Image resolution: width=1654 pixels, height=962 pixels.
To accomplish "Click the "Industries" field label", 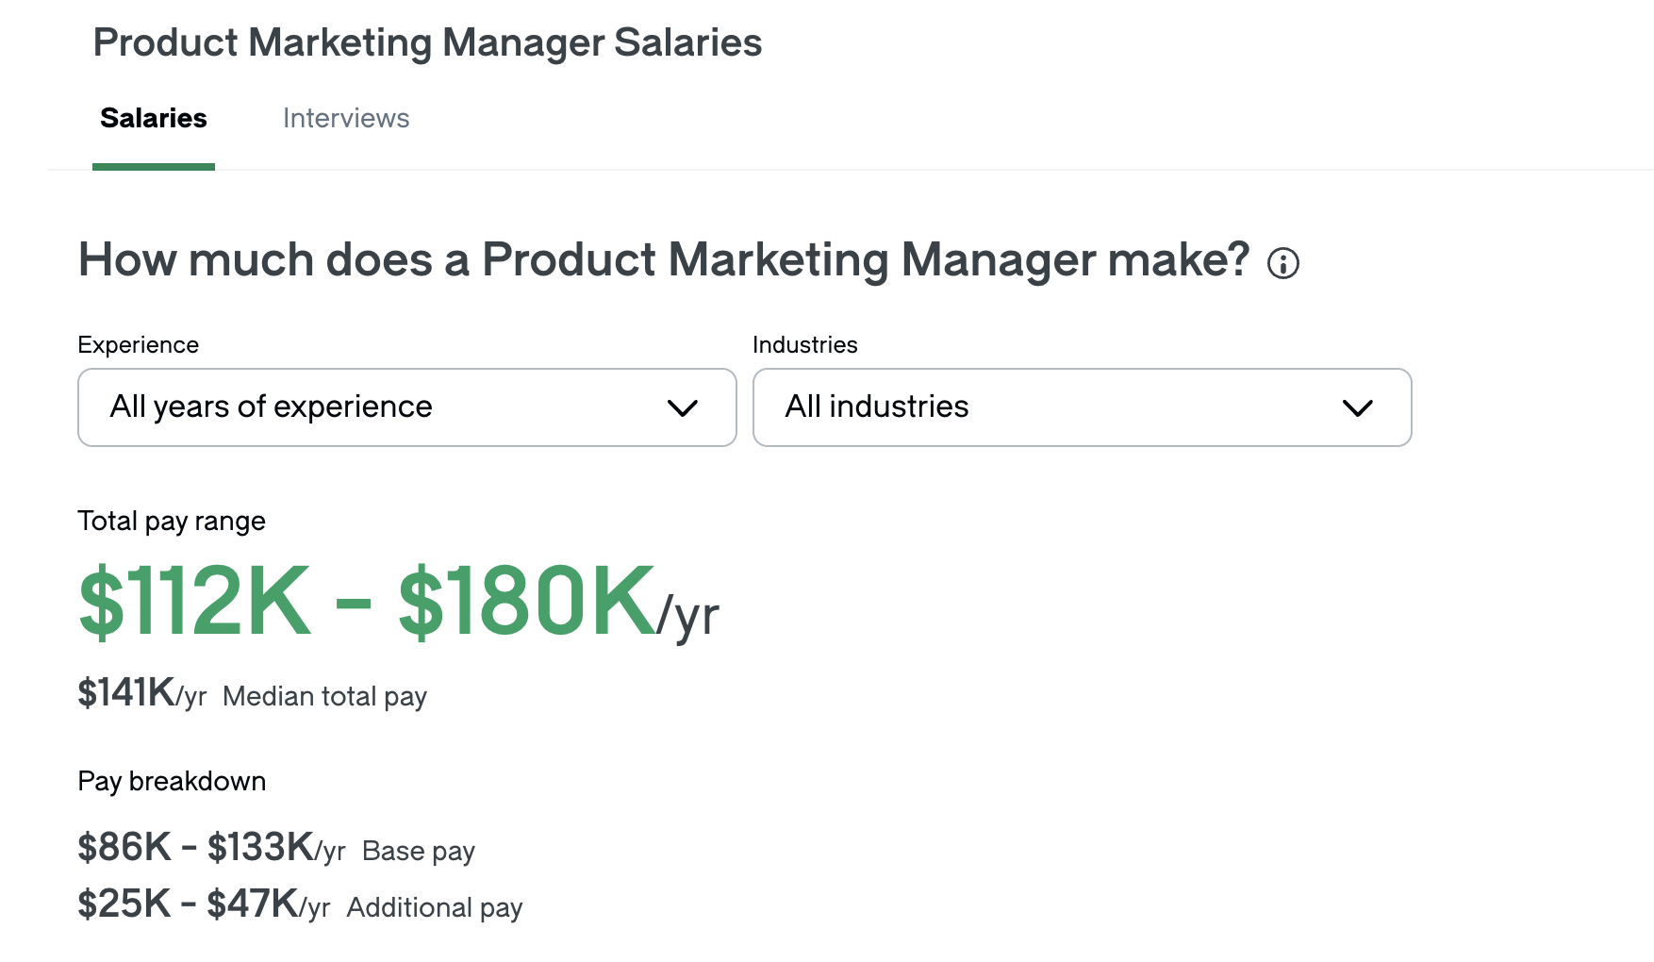I will pos(804,345).
